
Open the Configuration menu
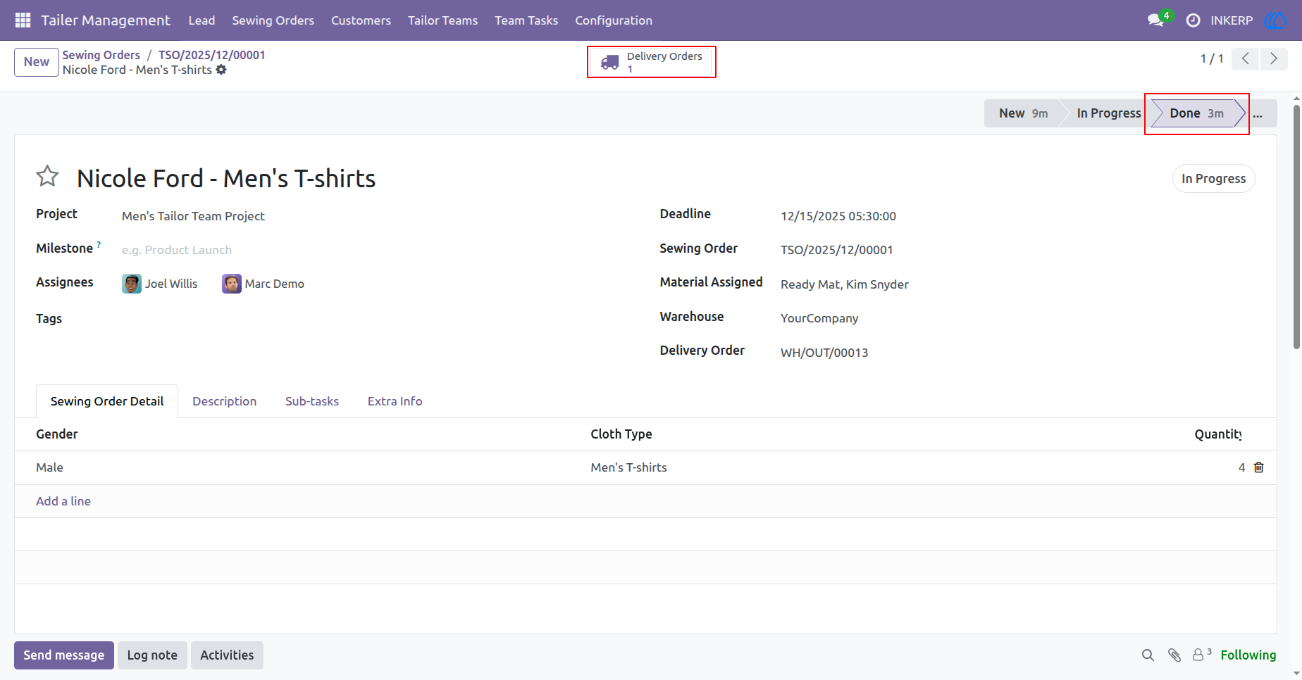coord(614,20)
